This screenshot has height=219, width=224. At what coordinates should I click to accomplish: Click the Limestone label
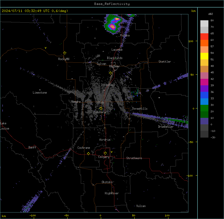40,93
